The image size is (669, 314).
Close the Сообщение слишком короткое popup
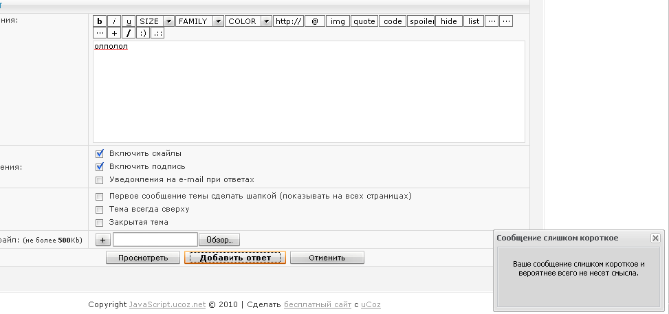pos(655,238)
